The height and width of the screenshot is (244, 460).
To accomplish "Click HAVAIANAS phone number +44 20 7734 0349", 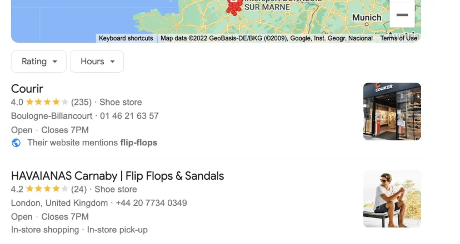I will coord(151,203).
